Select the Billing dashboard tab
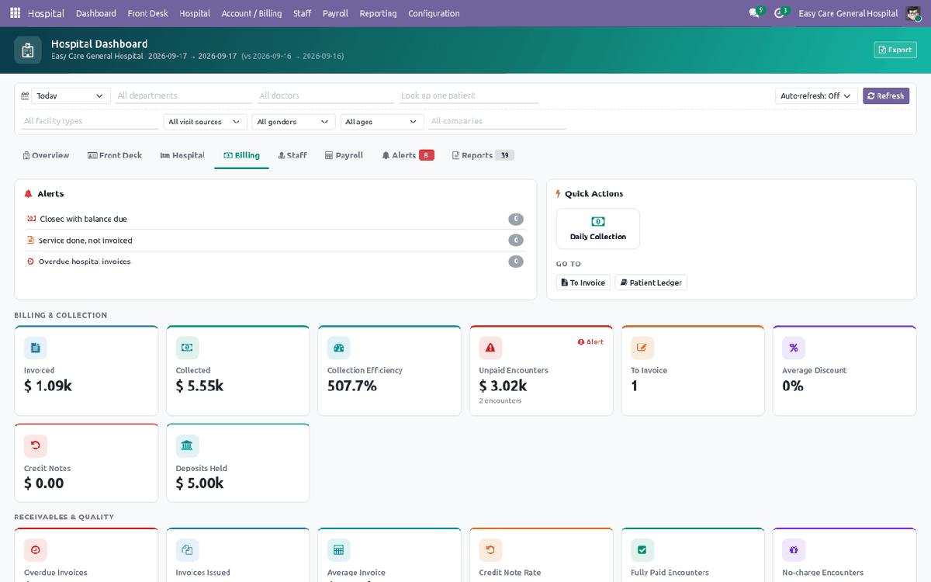Viewport: 931px width, 582px height. click(241, 155)
